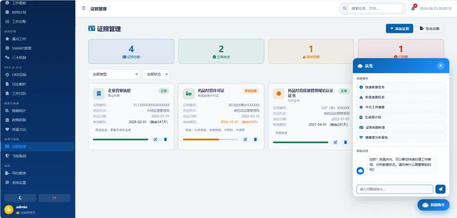
Task: Focus the 输入问题或指令 assistant input
Action: click(x=395, y=189)
